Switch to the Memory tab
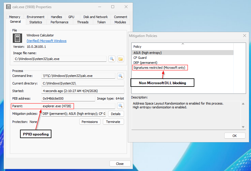Image resolution: width=251 pixels, height=171 pixels. (x=15, y=17)
